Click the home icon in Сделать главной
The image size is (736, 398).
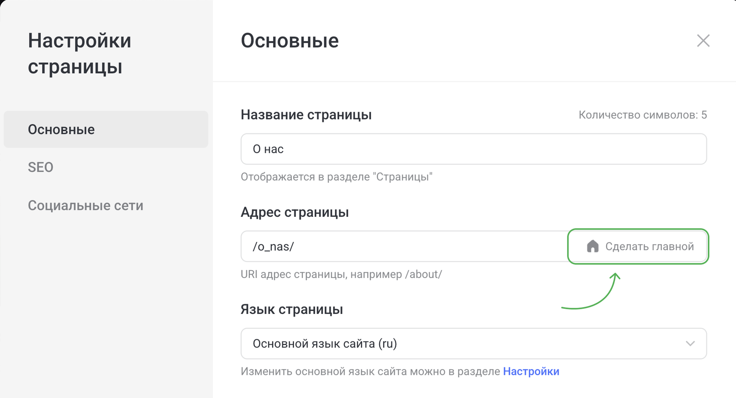point(593,246)
